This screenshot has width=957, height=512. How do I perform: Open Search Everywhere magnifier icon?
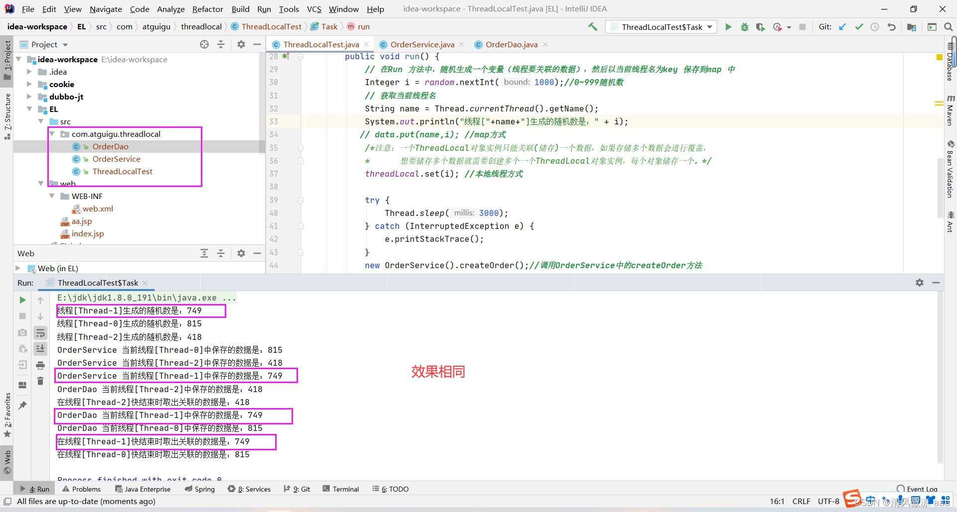point(948,27)
